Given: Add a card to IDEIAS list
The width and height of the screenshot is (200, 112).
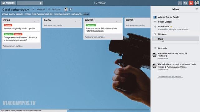Looking at the screenshot, I should point(13,46).
